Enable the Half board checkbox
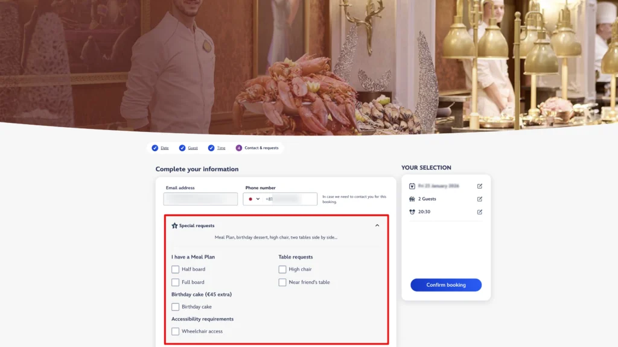The width and height of the screenshot is (618, 347). pos(176,269)
